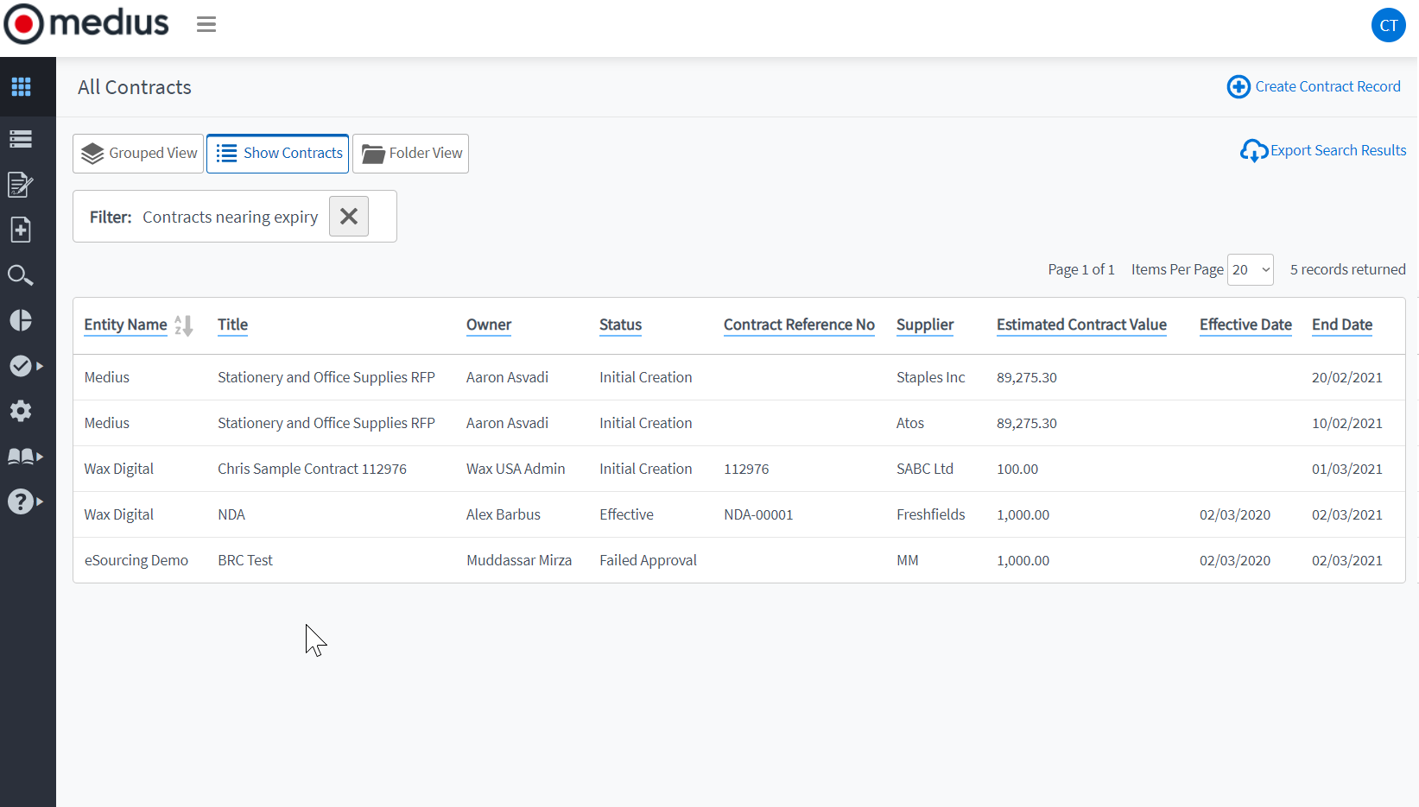Viewport: 1419px width, 807px height.
Task: Select the Show Contracts view
Action: (x=278, y=154)
